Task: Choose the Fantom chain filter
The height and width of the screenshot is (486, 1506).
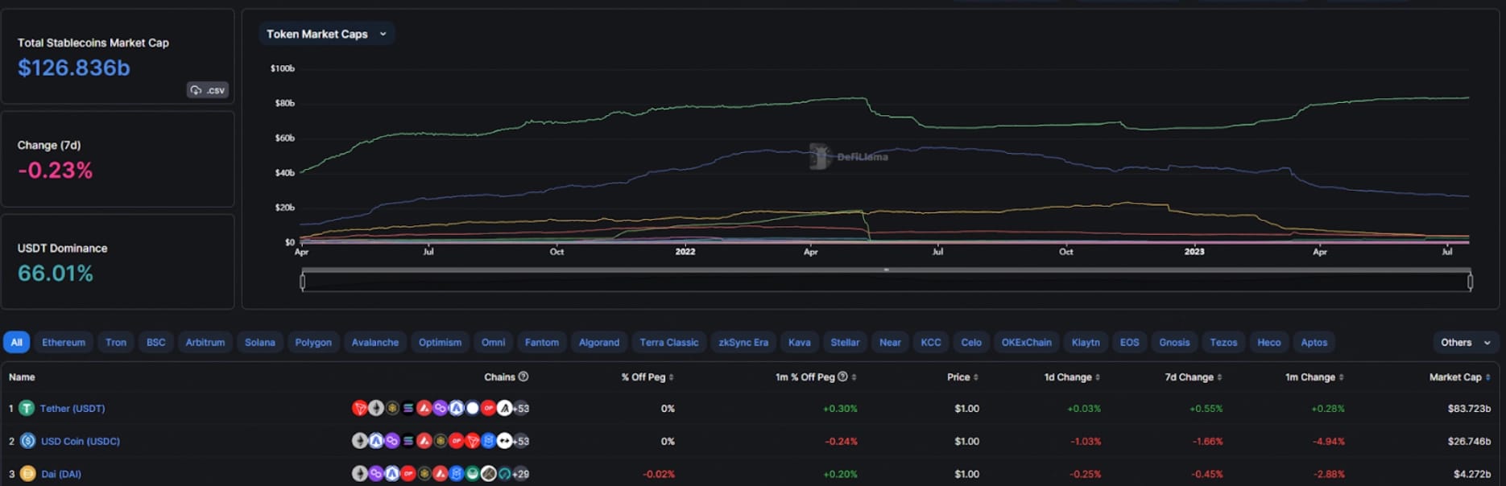Action: click(x=542, y=342)
